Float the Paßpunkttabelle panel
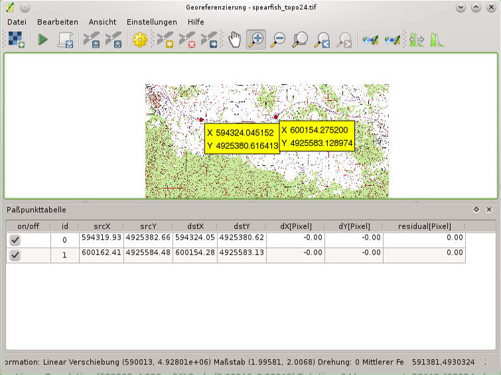501x375 pixels. tap(476, 209)
